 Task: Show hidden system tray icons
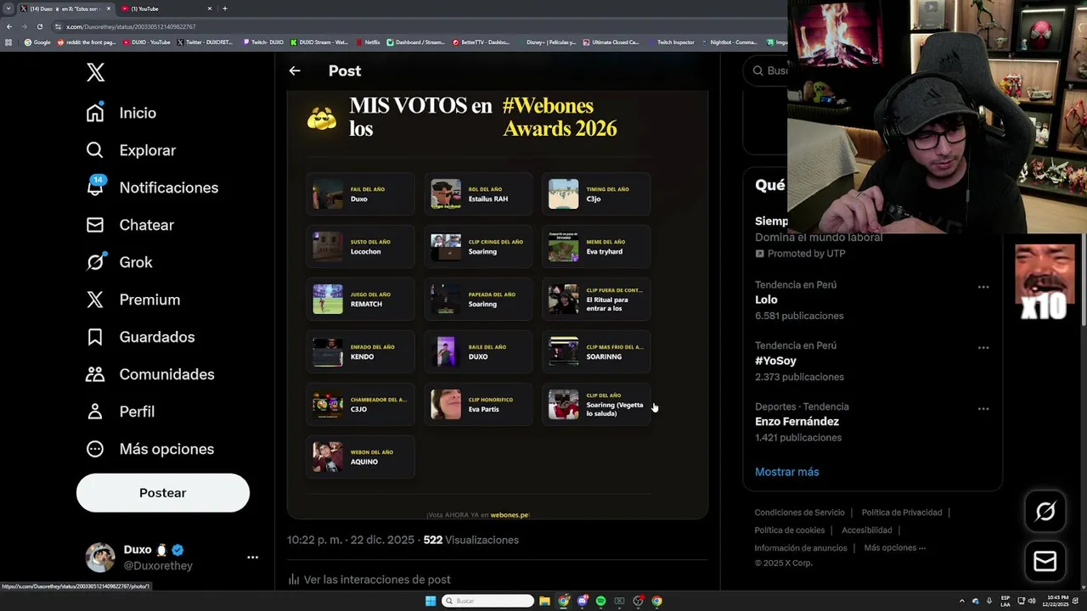click(x=961, y=601)
